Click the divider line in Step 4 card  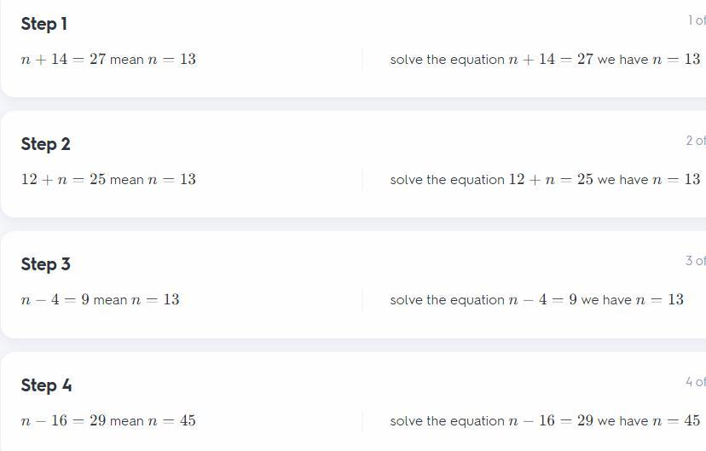click(362, 421)
